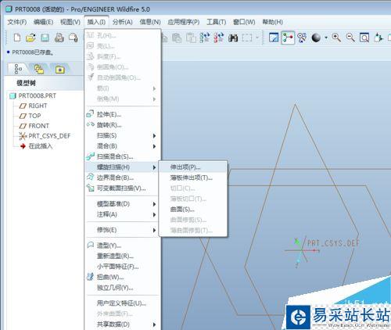Expand the 扫描(S) submenu

pos(122,135)
